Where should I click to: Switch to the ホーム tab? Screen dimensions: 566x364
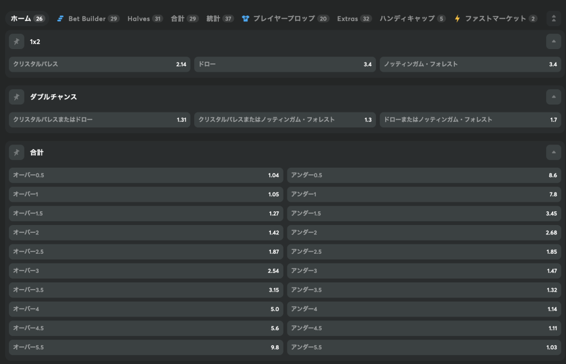point(28,19)
